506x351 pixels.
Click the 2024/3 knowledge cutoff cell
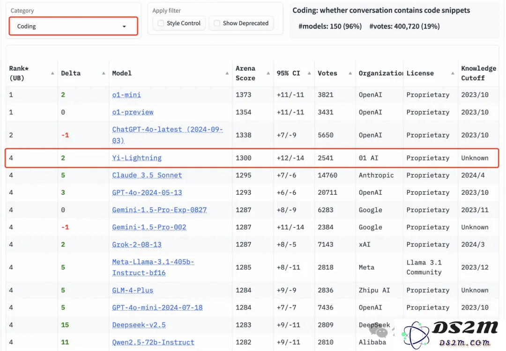473,245
